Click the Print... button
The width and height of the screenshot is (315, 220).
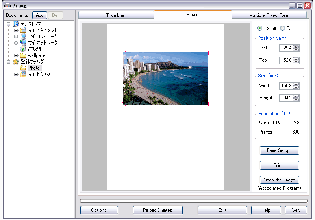click(279, 165)
